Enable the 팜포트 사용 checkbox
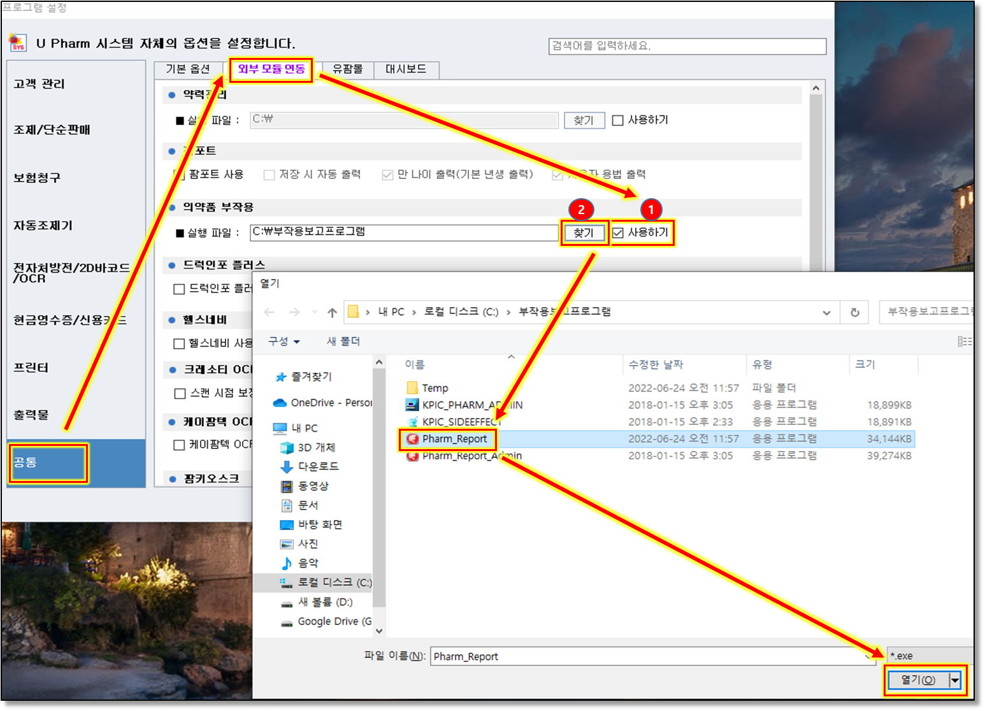The image size is (985, 711). coord(180,175)
